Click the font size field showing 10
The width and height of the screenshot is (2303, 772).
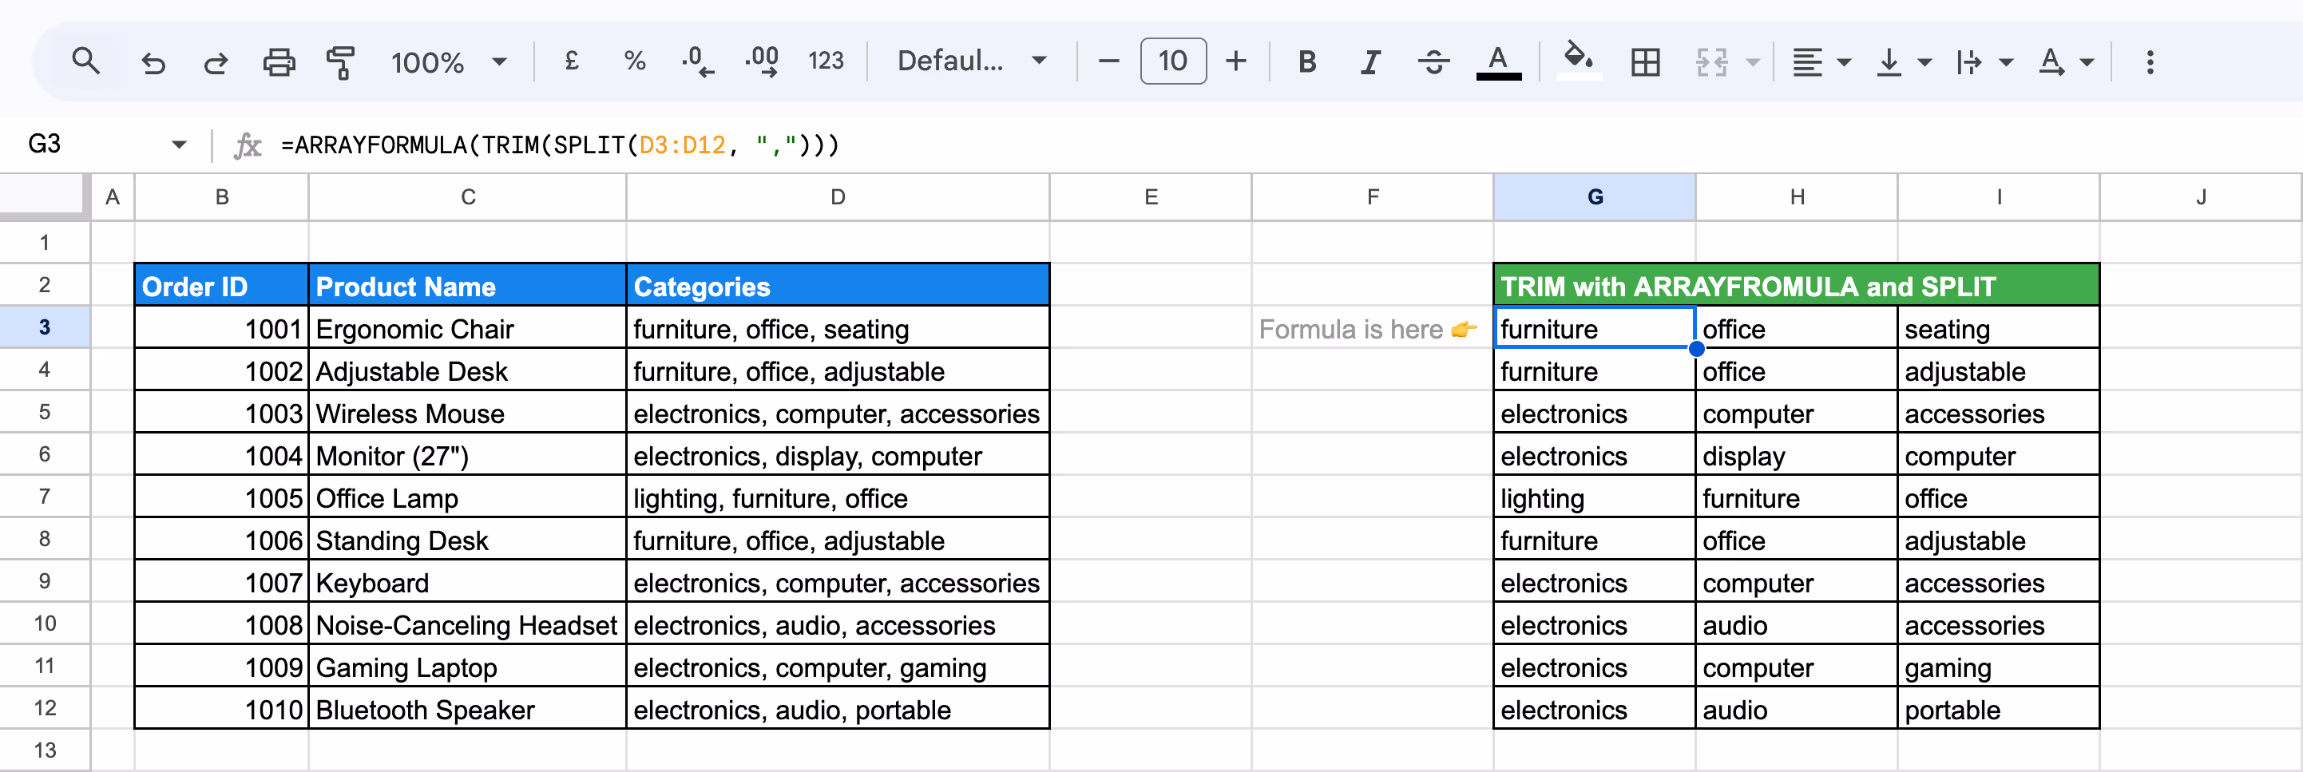click(1173, 61)
